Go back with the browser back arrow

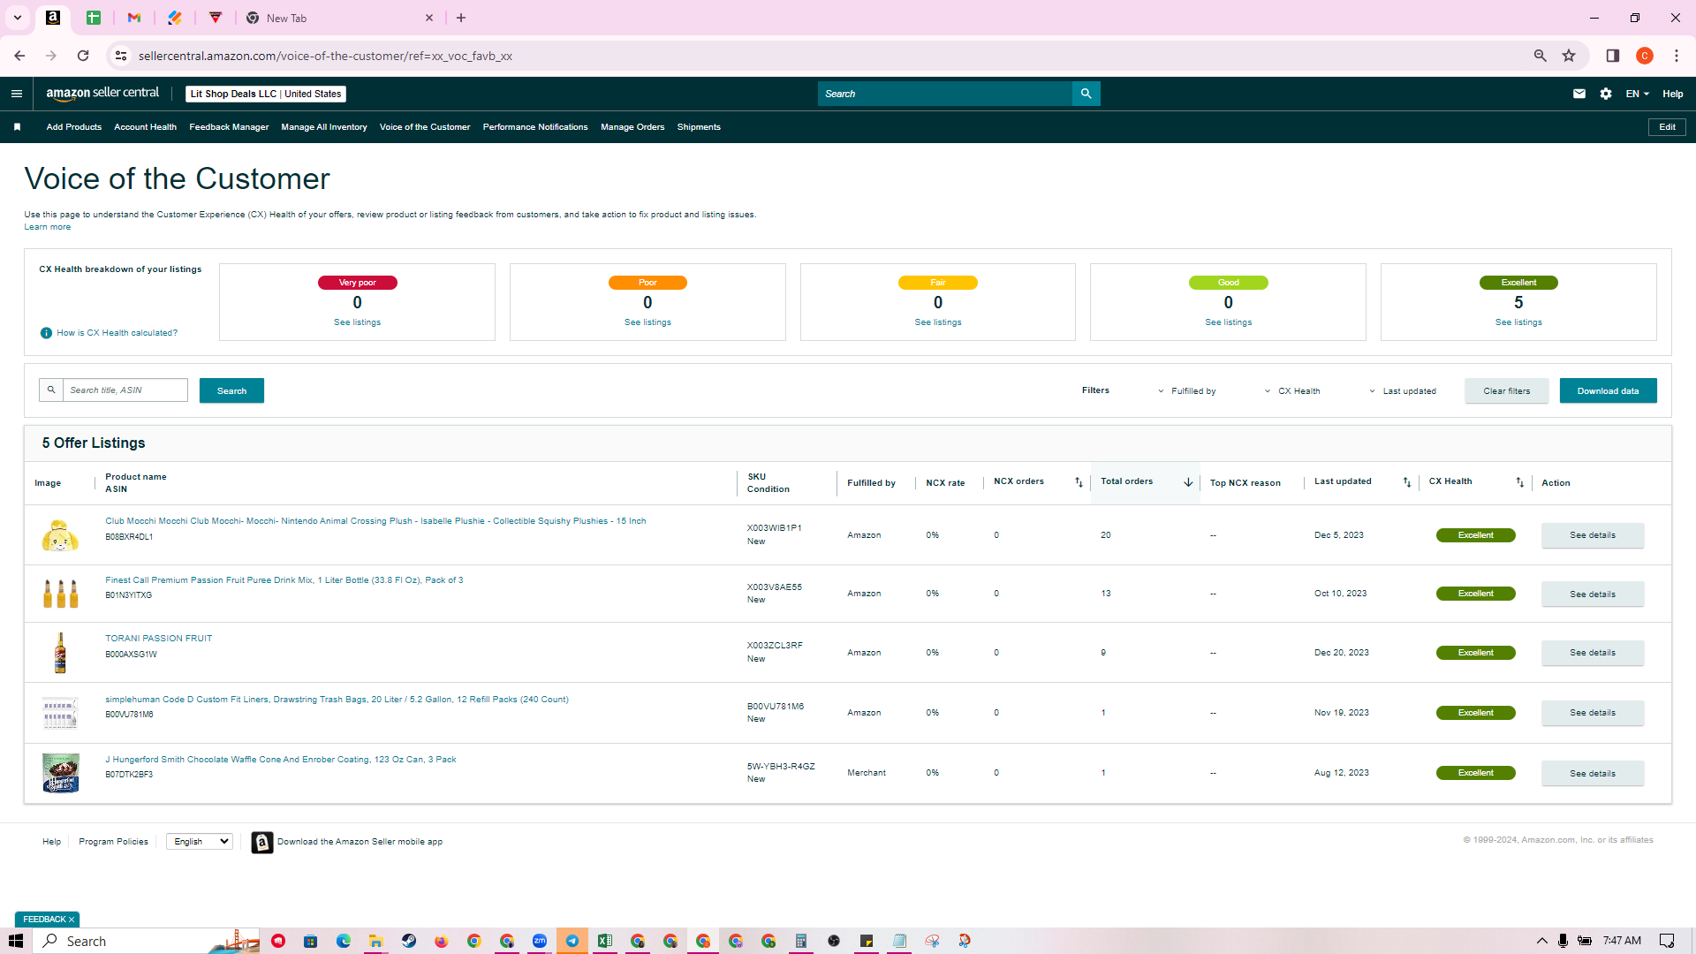[x=19, y=56]
